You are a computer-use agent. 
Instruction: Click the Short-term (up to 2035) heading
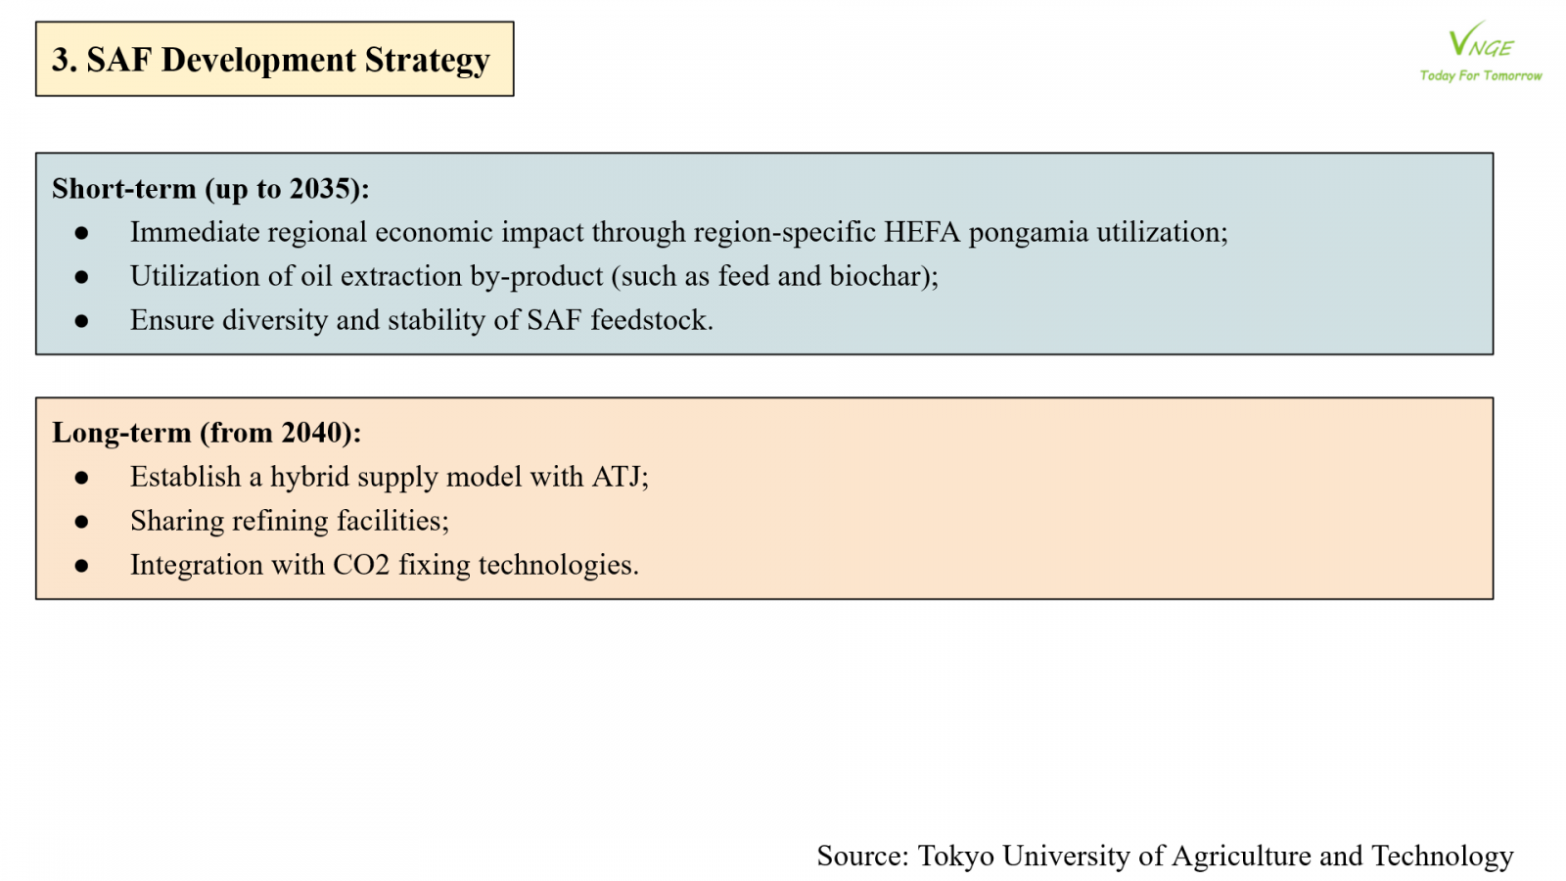[210, 188]
